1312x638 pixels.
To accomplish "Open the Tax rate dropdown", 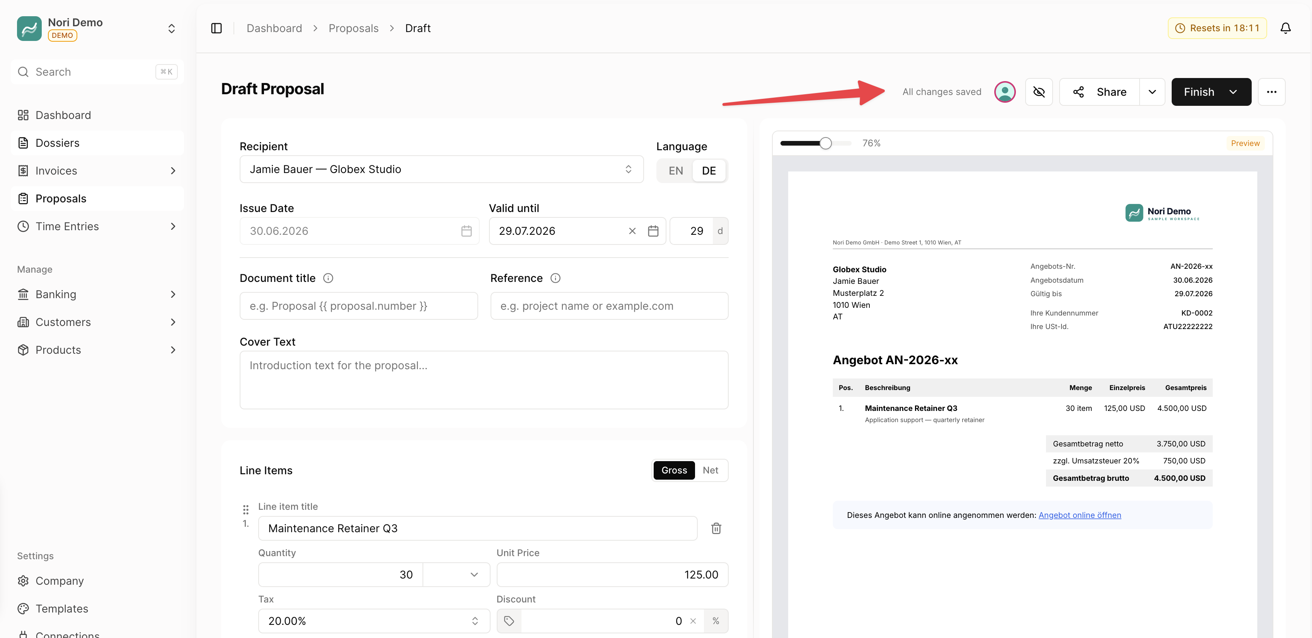I will 374,621.
